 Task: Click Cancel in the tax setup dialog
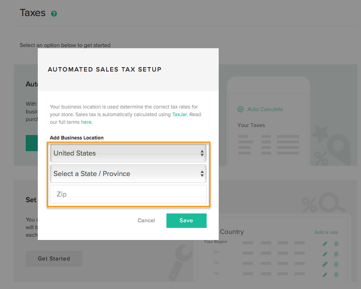coord(146,220)
